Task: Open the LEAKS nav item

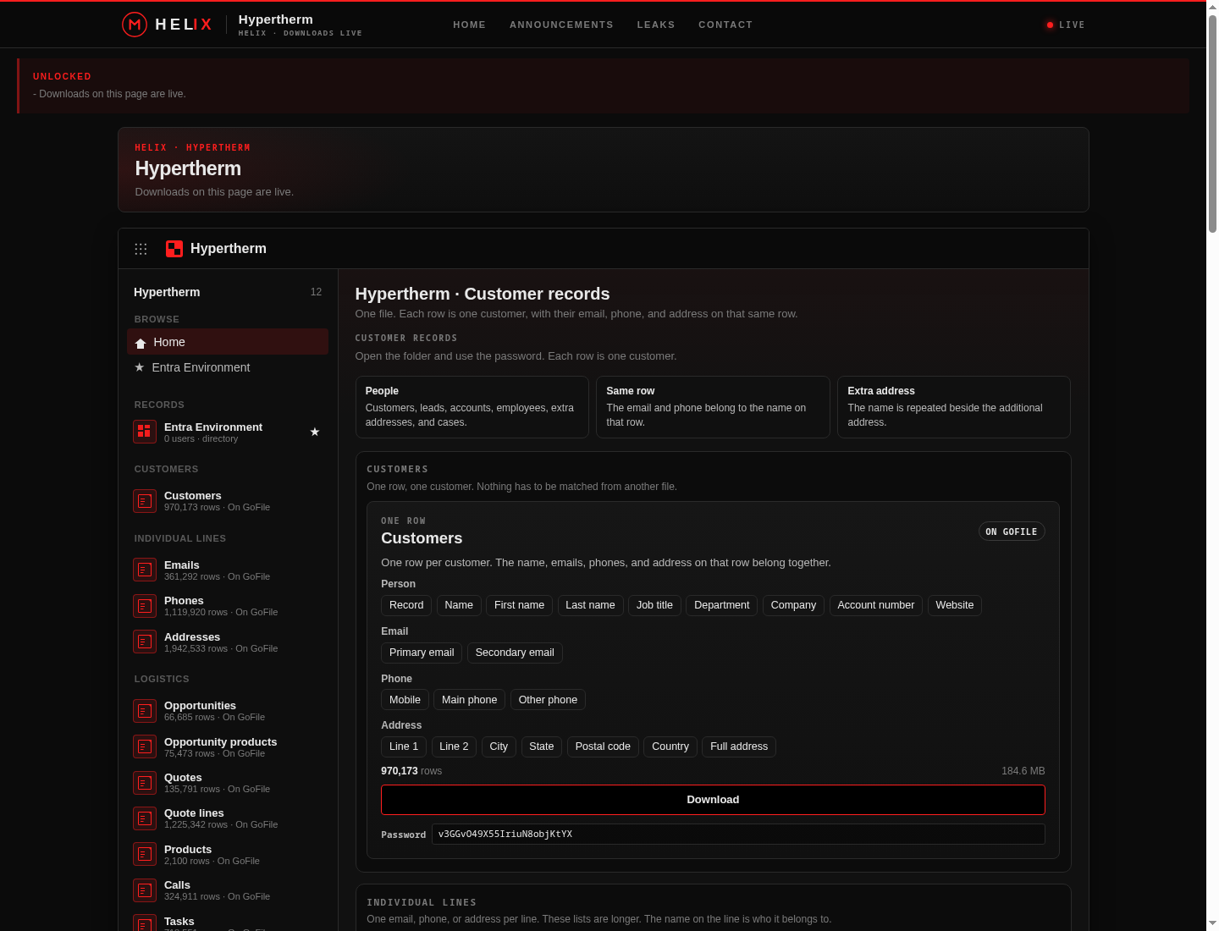Action: (x=656, y=25)
